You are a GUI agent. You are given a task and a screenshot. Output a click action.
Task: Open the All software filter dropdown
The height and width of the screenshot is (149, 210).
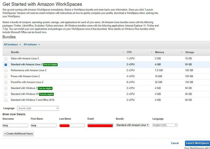[32, 44]
